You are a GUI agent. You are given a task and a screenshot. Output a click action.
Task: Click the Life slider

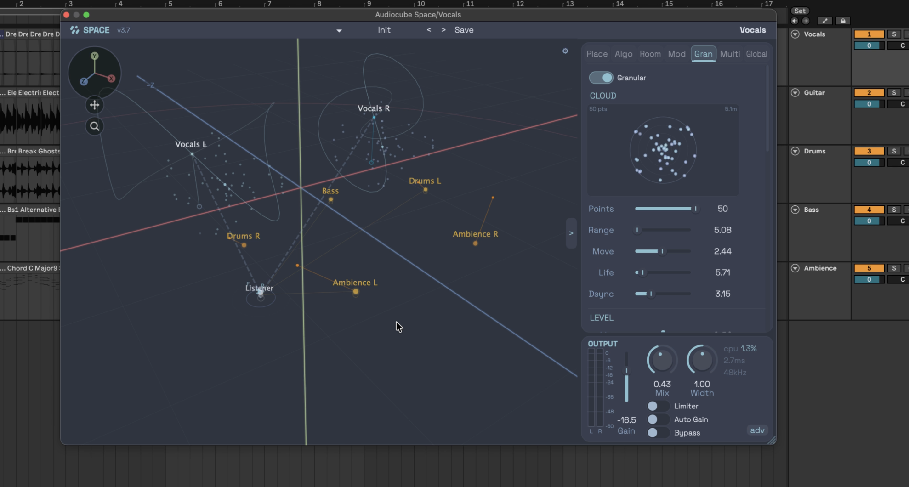663,272
